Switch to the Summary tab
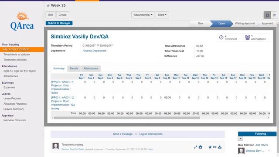Viewport: 279px width, 157px height. click(59, 68)
